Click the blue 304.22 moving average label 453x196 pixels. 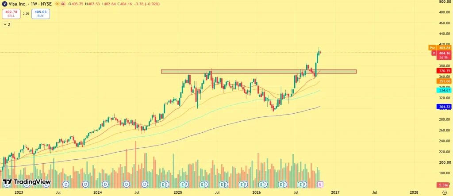click(443, 107)
